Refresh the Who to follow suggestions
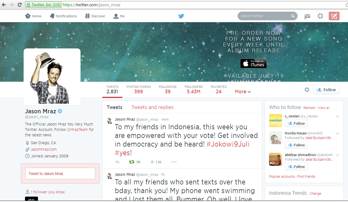This screenshot has height=202, width=348. [309, 108]
